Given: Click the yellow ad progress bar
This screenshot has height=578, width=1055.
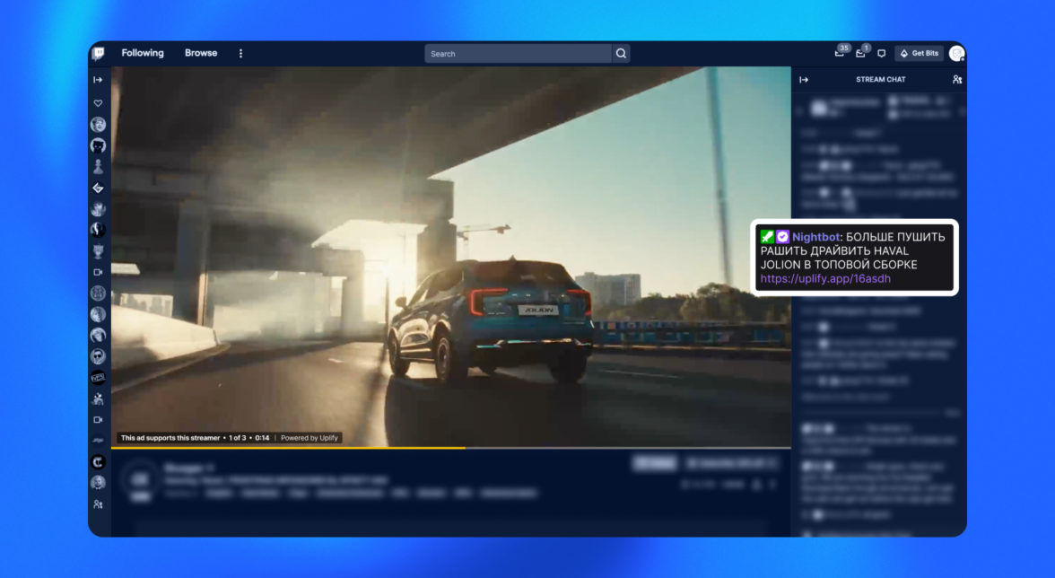Looking at the screenshot, I should 287,447.
